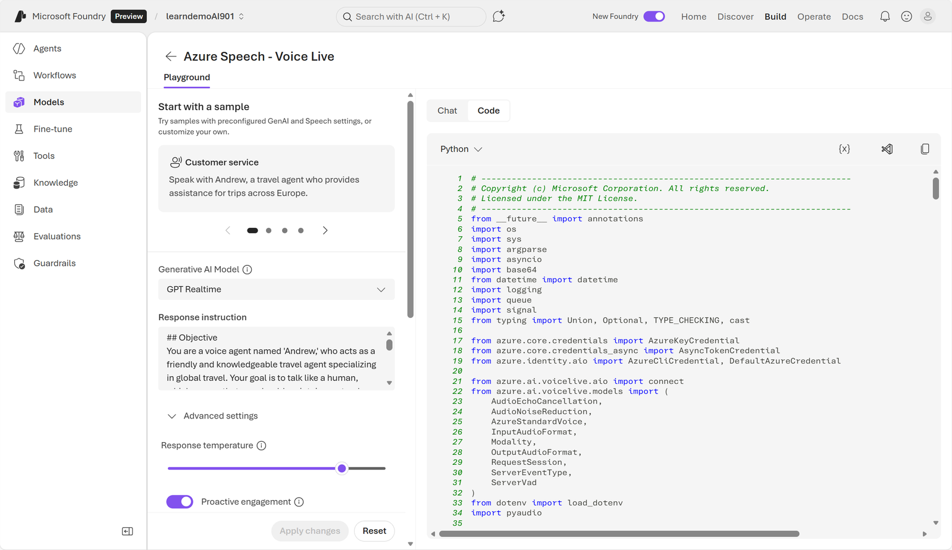952x550 pixels.
Task: Go back using the arrow beside Azure Speech
Action: [x=171, y=57]
